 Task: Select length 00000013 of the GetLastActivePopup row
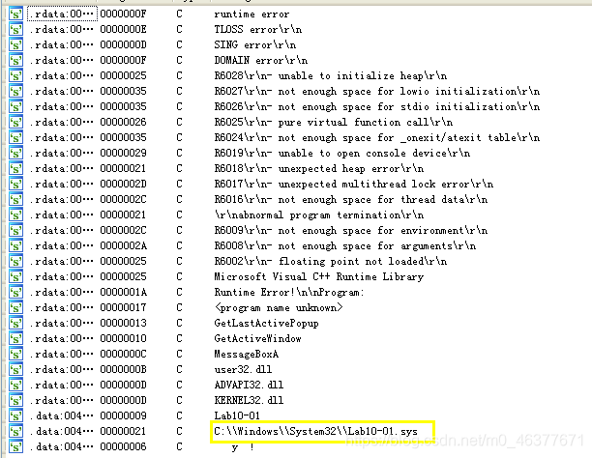pyautogui.click(x=123, y=324)
